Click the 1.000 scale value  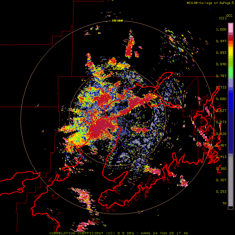221,30
